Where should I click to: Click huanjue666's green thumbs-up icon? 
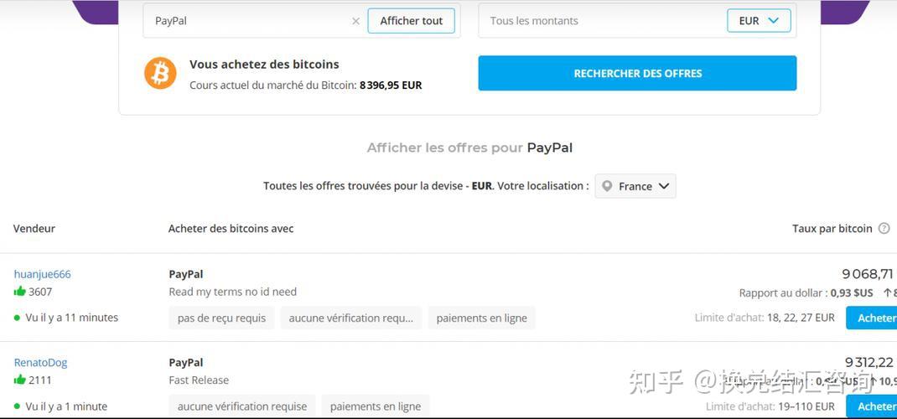click(x=19, y=292)
